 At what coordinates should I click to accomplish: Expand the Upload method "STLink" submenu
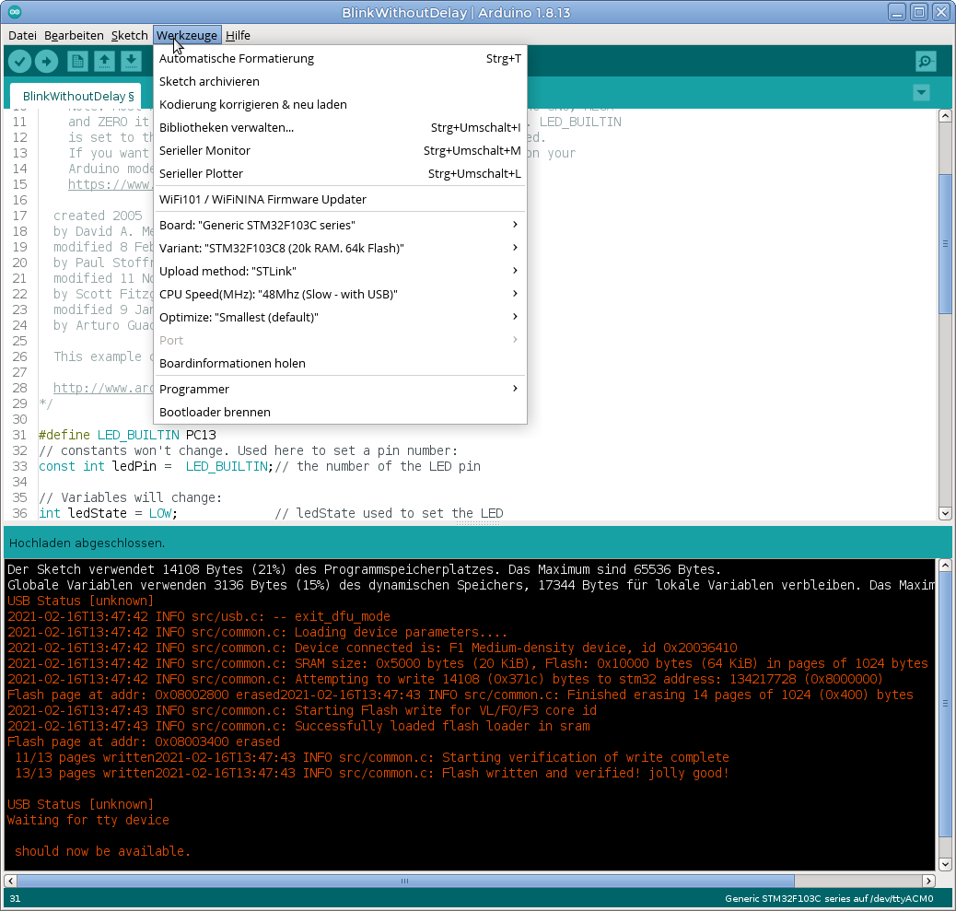340,272
